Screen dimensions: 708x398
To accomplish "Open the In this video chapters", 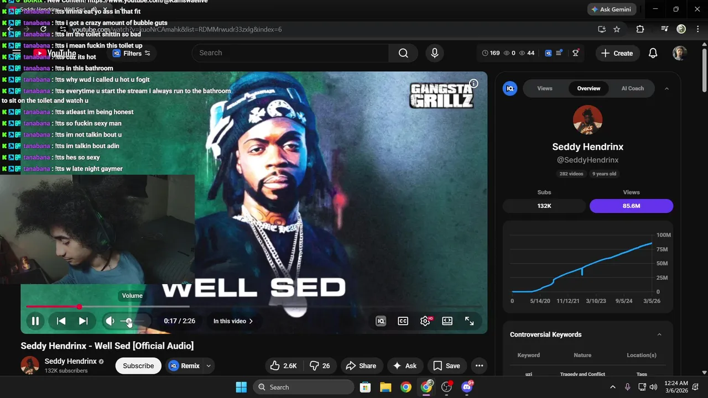I will pyautogui.click(x=233, y=321).
